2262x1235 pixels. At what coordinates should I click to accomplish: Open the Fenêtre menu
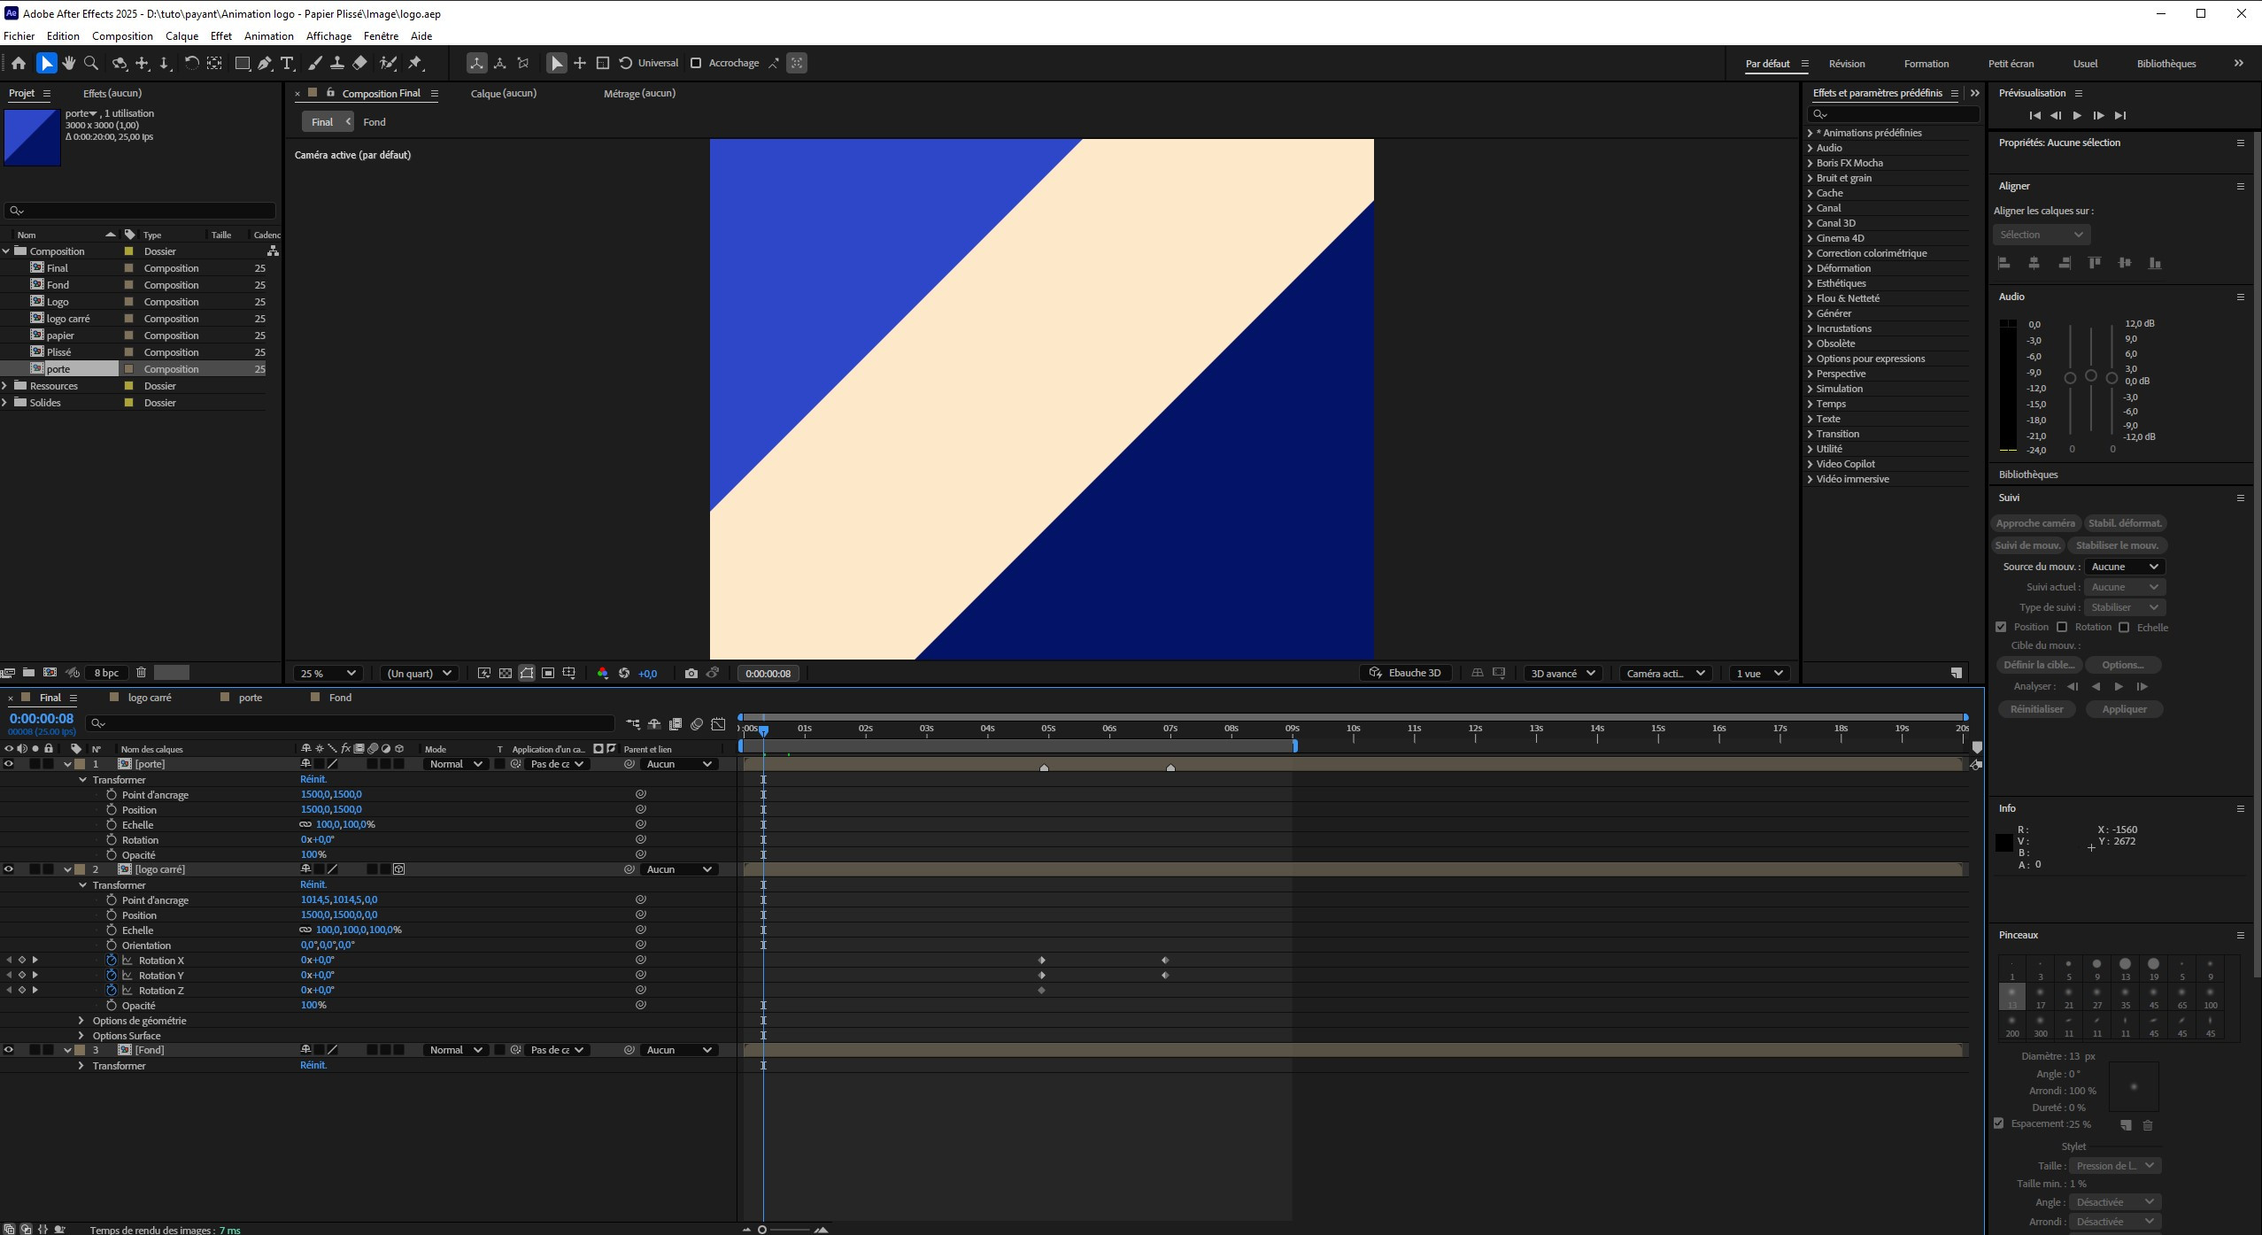(381, 36)
